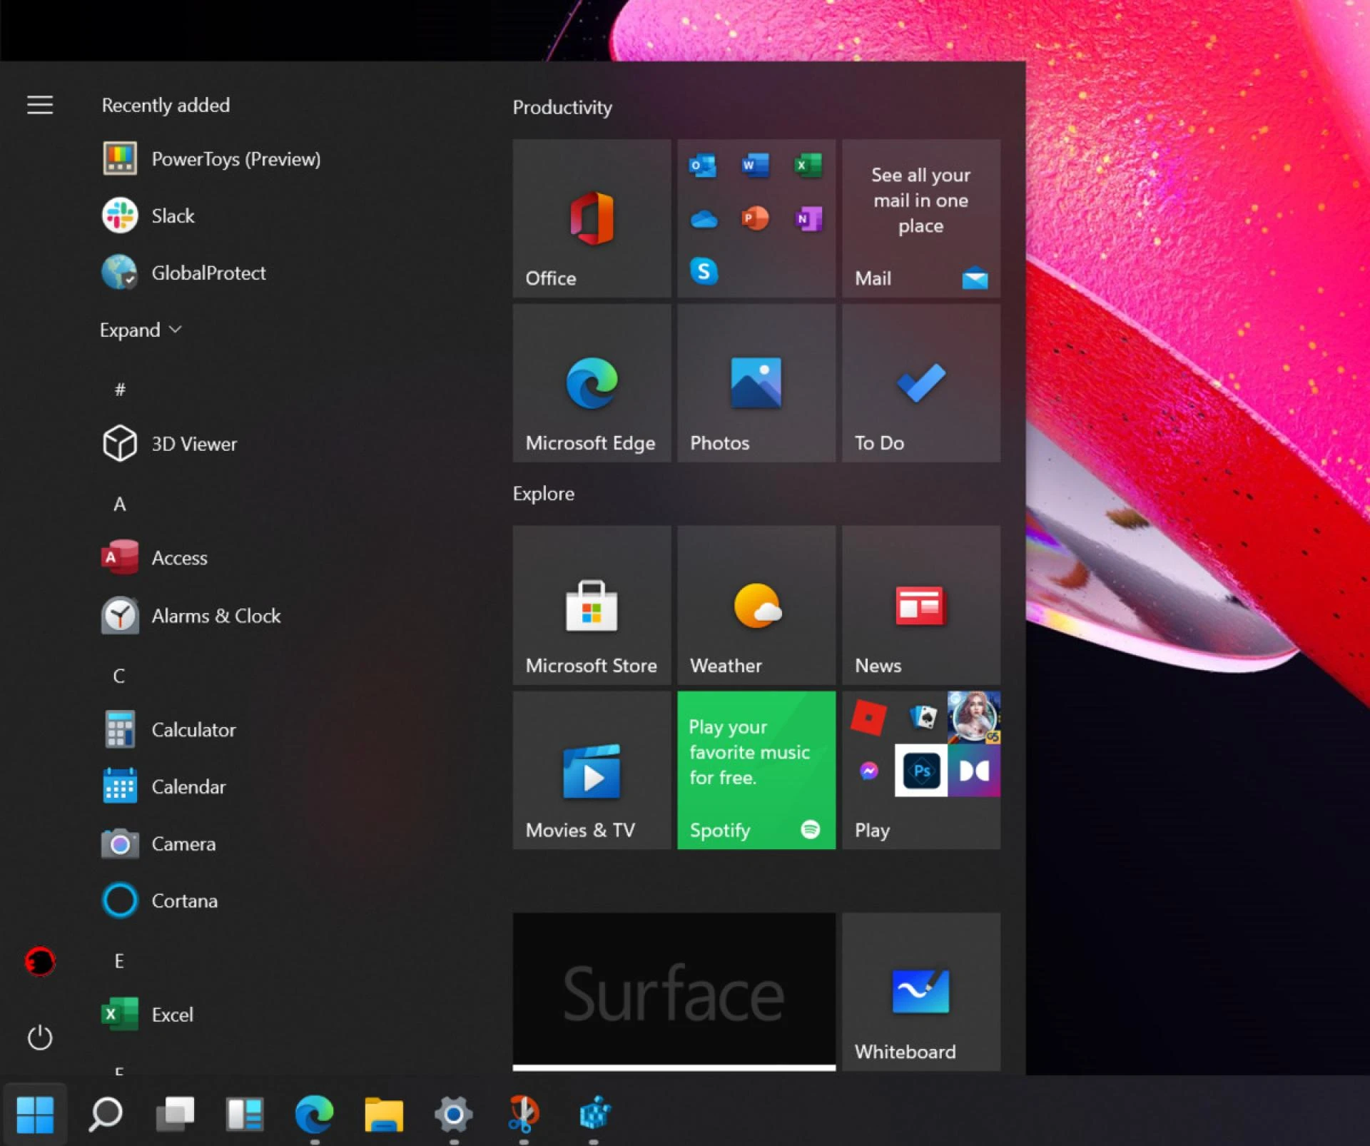Play music using the Spotify tile
This screenshot has width=1370, height=1146.
756,771
